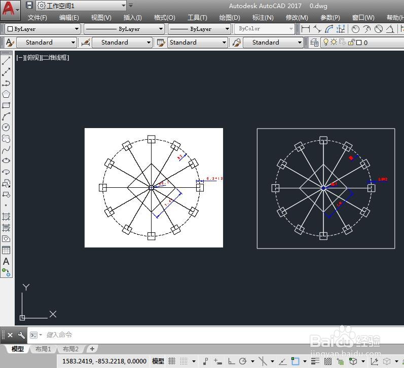Toggle ortho mode in status bar
Screen dimensions: 404x368
(231, 361)
